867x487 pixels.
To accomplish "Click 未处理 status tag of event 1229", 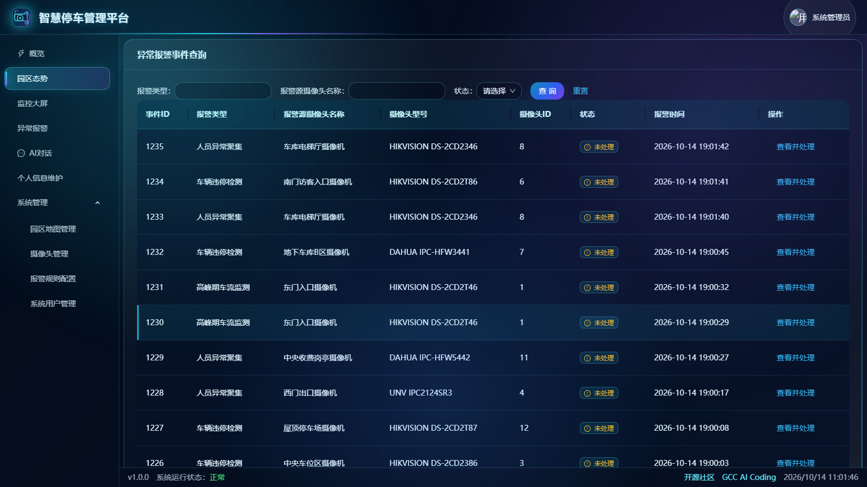I will point(599,358).
